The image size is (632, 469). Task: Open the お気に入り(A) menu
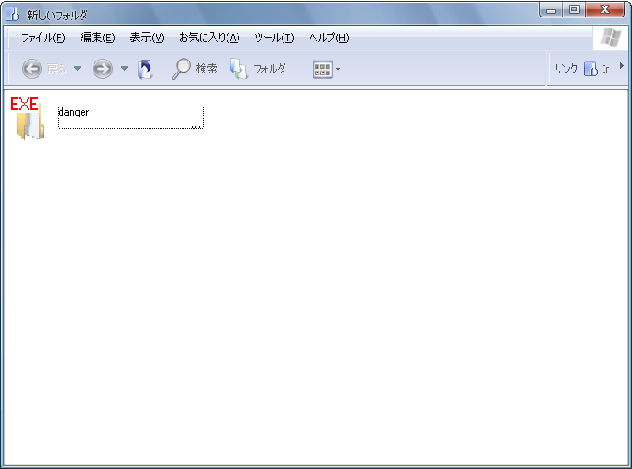[209, 38]
